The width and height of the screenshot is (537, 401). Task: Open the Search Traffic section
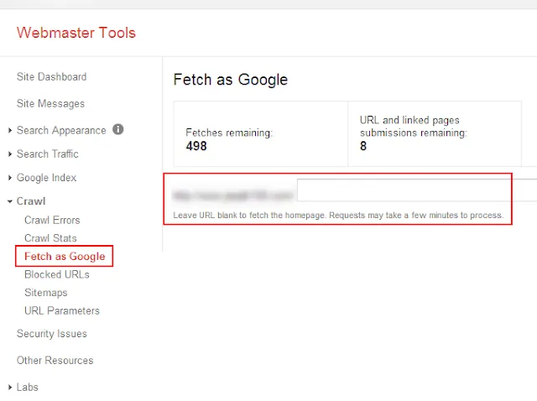click(x=47, y=154)
